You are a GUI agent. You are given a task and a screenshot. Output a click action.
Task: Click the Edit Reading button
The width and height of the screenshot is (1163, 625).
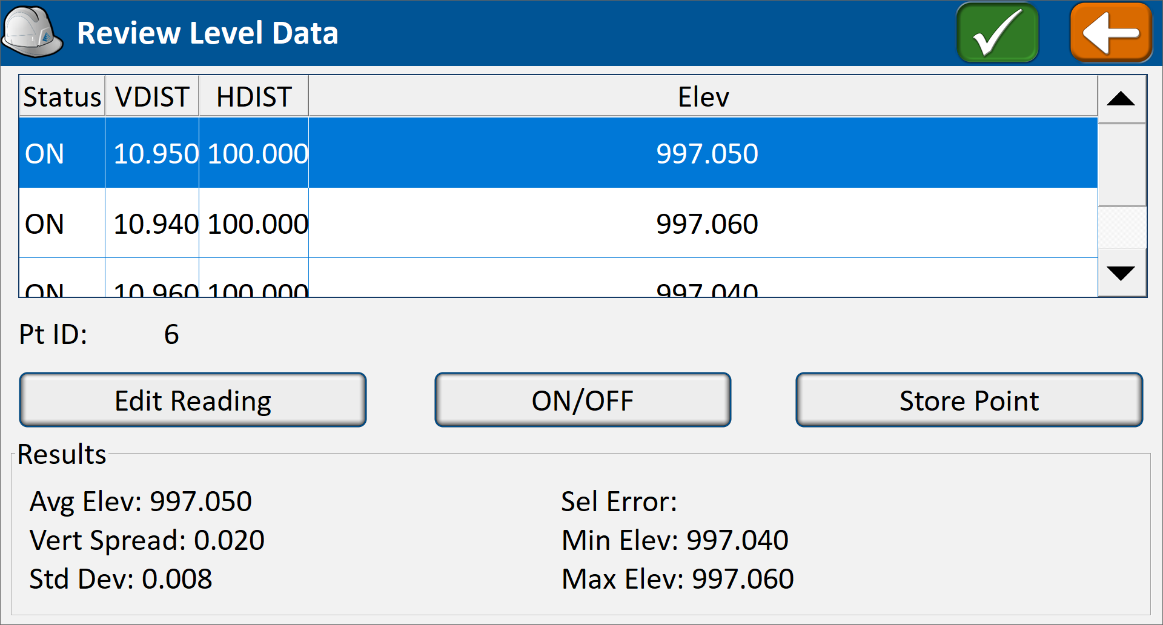[x=193, y=400]
